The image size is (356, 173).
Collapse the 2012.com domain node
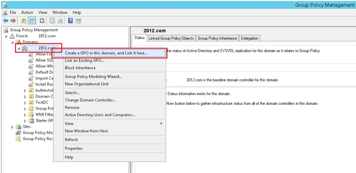click(19, 49)
